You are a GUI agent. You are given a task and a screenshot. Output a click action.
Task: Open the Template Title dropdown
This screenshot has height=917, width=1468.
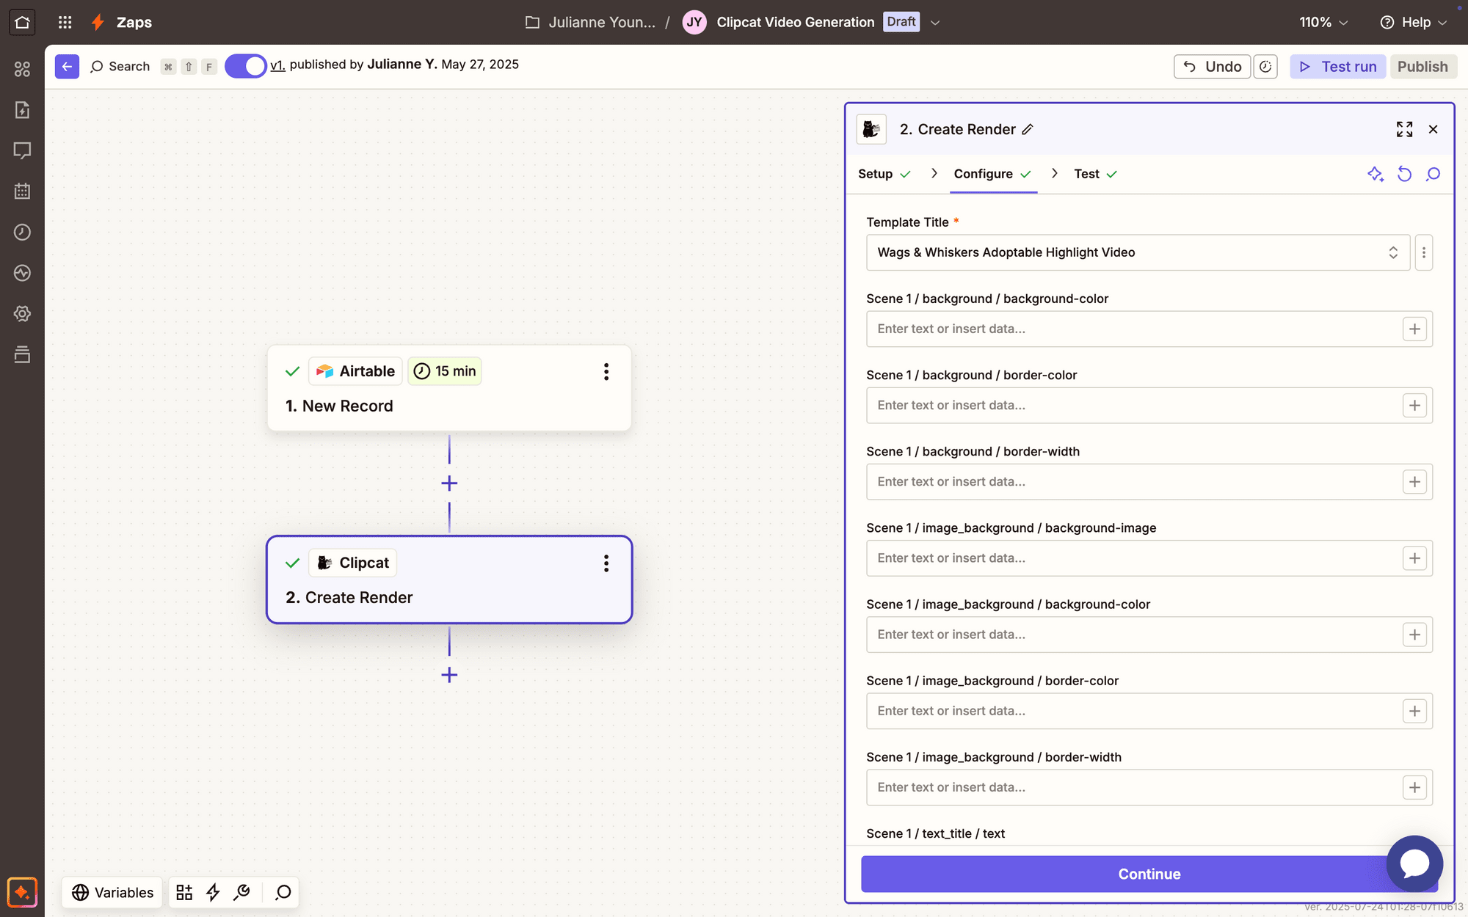pos(1138,252)
